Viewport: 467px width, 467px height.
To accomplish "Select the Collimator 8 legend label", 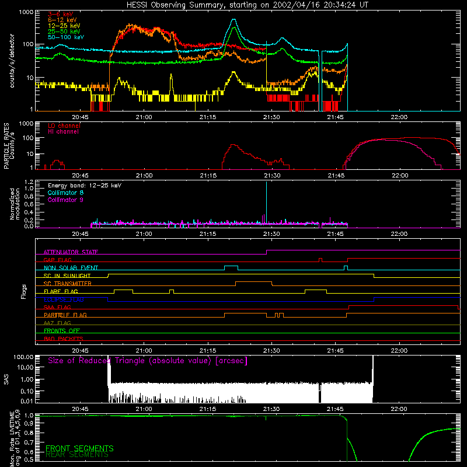I will (x=65, y=193).
